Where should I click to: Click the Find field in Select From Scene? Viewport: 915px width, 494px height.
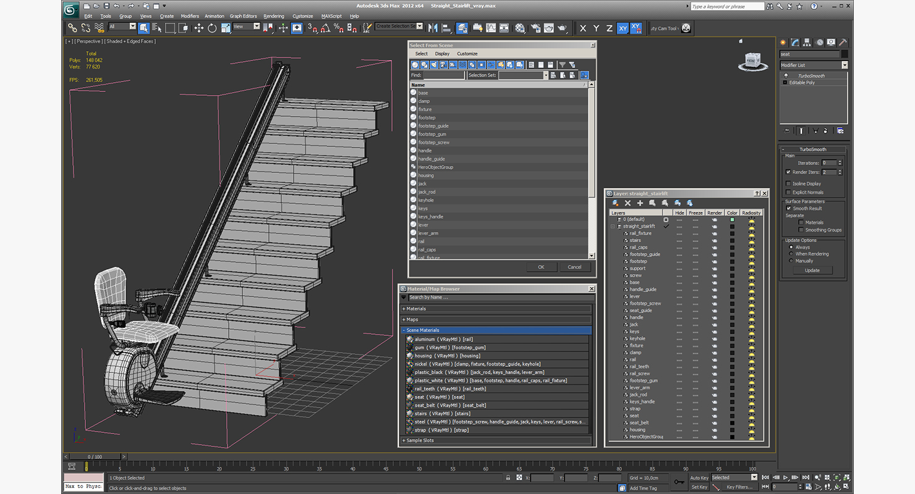click(443, 75)
